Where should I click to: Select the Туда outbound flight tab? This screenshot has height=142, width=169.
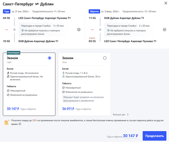tap(6, 12)
